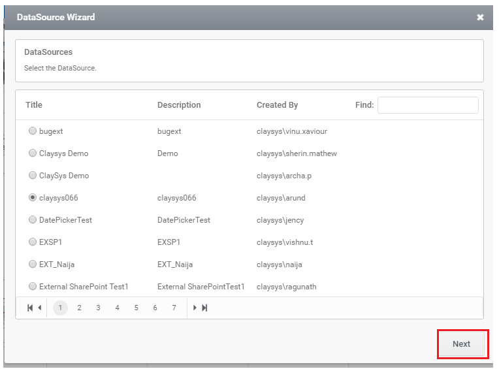The width and height of the screenshot is (499, 369).
Task: Jump to the last page of datasources
Action: [204, 308]
